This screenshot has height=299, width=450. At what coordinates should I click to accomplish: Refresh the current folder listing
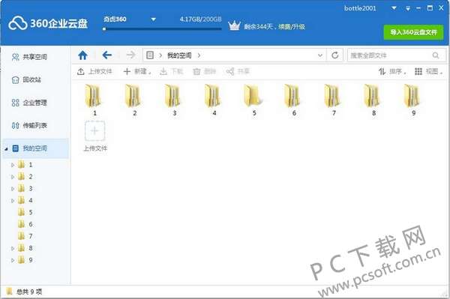click(334, 55)
